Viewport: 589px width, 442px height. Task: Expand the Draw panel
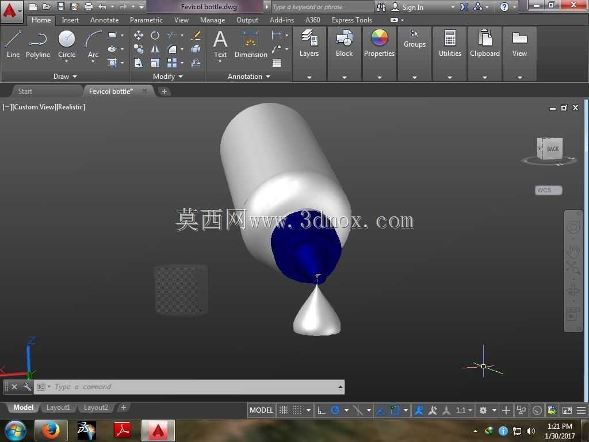click(65, 77)
